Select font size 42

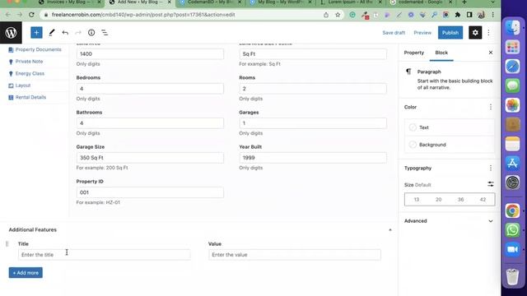coord(483,199)
